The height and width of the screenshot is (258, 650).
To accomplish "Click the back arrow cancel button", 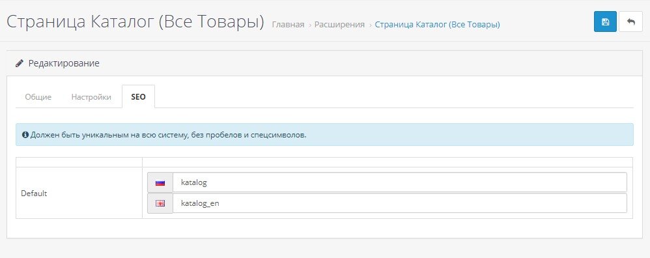I will 630,21.
